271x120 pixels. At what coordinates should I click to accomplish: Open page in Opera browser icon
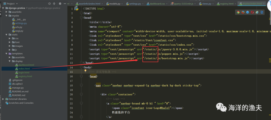click(x=252, y=12)
